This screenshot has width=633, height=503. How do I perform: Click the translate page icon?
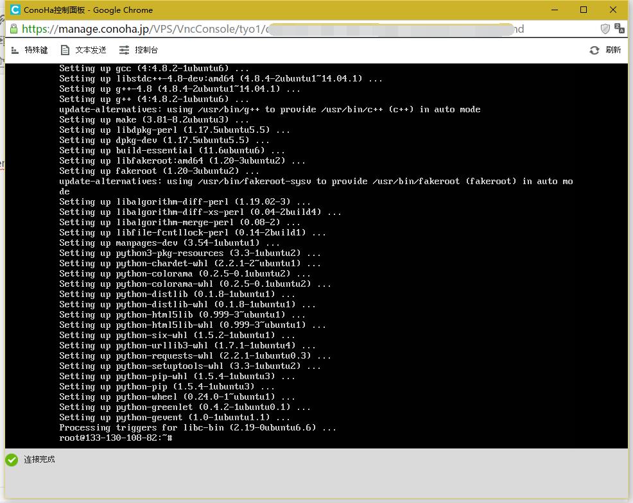619,29
